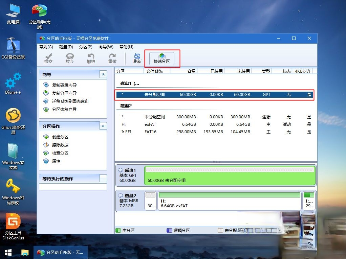Open the Windows Start button
Screen dimensions: 346x259
(8, 252)
